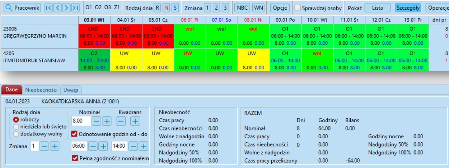Image resolution: width=449 pixels, height=168 pixels.
Task: Select Stanisław's yellow UW cell on 04.01
Action: [x=126, y=60]
